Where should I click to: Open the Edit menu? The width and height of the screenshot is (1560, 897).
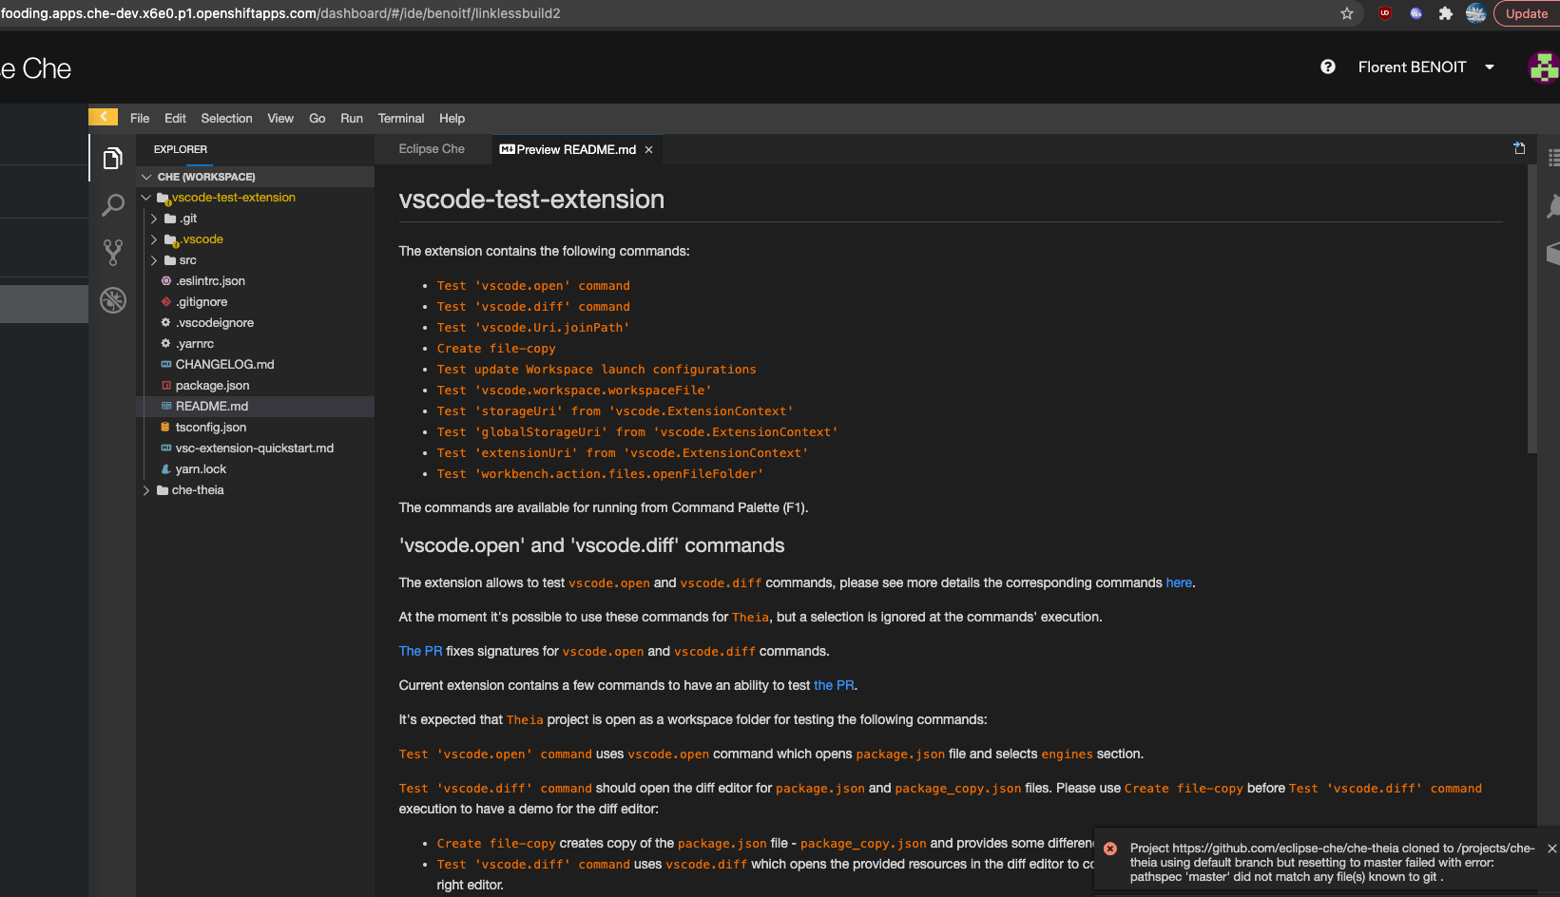pos(175,119)
